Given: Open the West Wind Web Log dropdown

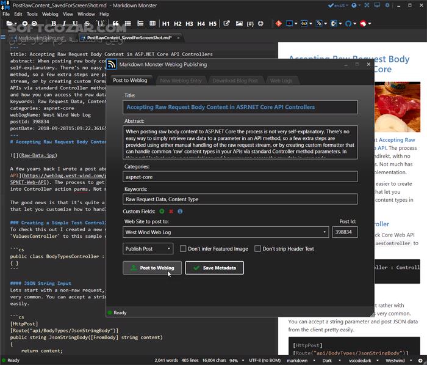Looking at the screenshot, I should (226, 232).
